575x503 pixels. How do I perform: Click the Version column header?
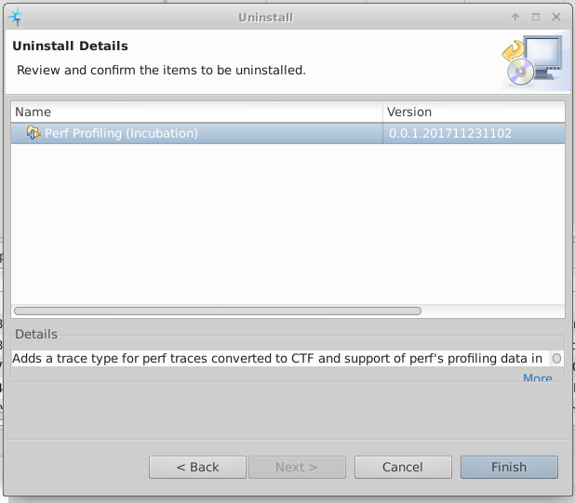473,112
